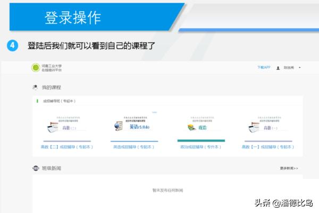The width and height of the screenshot is (319, 213).
Task: Open the 英语成招辅导 course link
Action: (133, 147)
